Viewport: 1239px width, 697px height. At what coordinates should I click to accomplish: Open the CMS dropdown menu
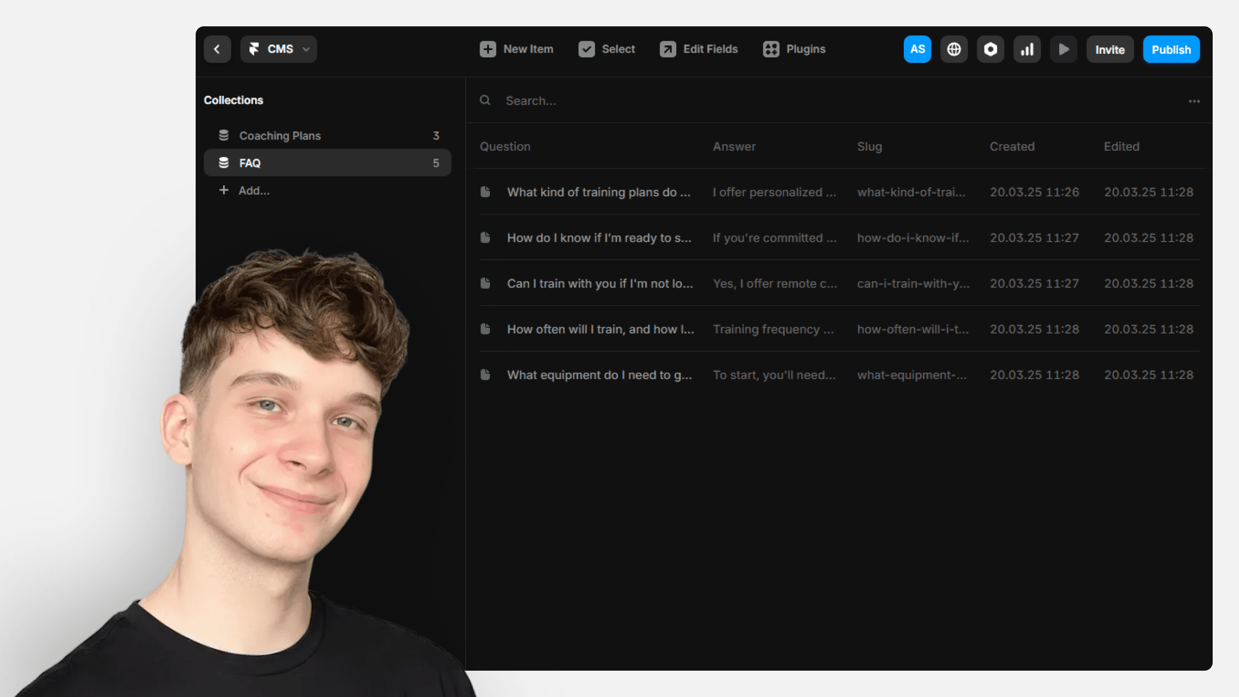pyautogui.click(x=279, y=50)
